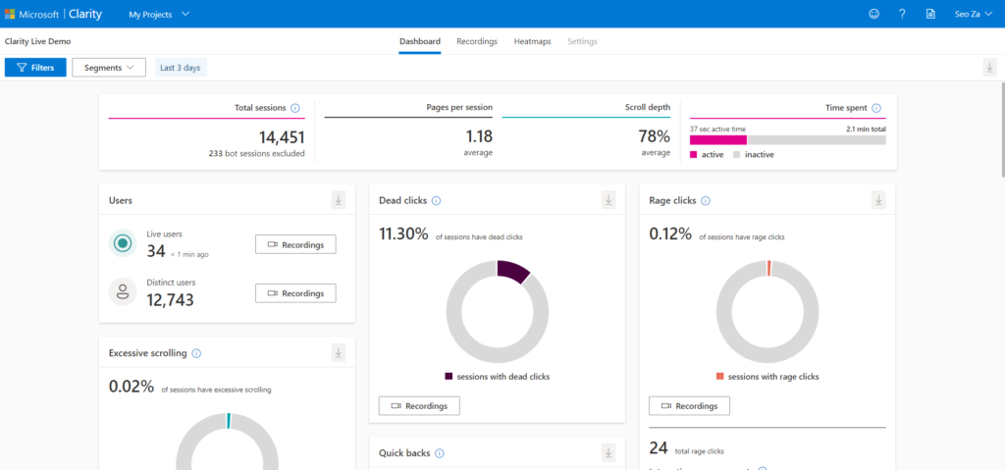Click the Time spent info icon
Image resolution: width=1005 pixels, height=470 pixels.
pyautogui.click(x=876, y=108)
